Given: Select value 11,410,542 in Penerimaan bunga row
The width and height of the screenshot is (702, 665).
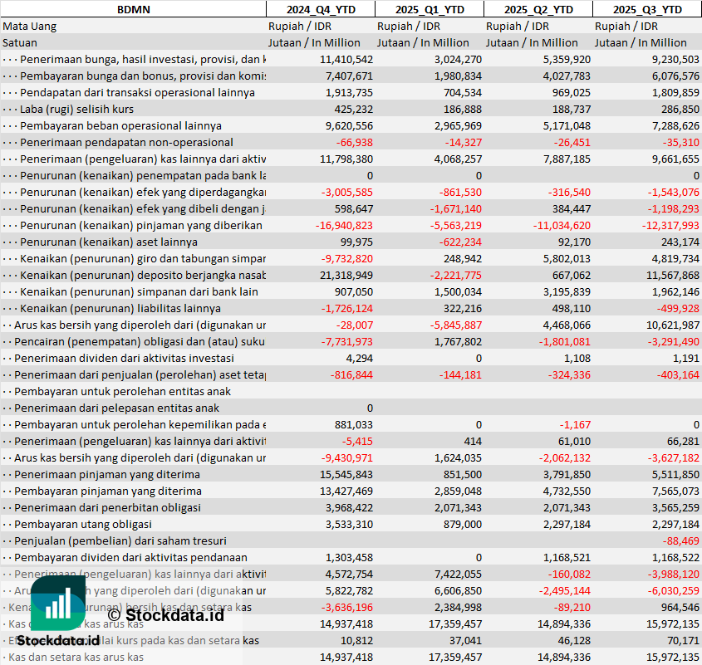Looking at the screenshot, I should (346, 59).
